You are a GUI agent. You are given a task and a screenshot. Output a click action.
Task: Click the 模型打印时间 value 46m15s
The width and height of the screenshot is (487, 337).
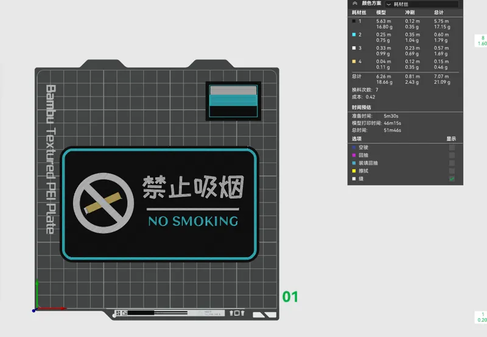(392, 123)
